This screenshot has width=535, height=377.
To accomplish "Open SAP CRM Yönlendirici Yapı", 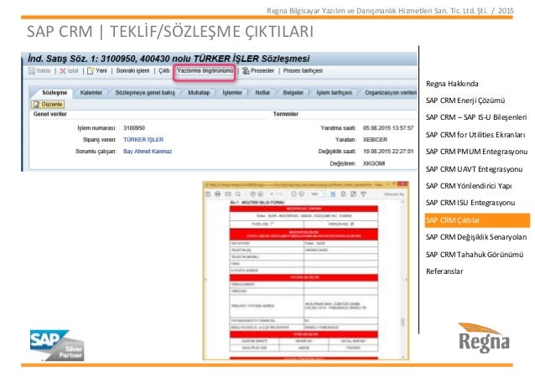I will pos(469,186).
